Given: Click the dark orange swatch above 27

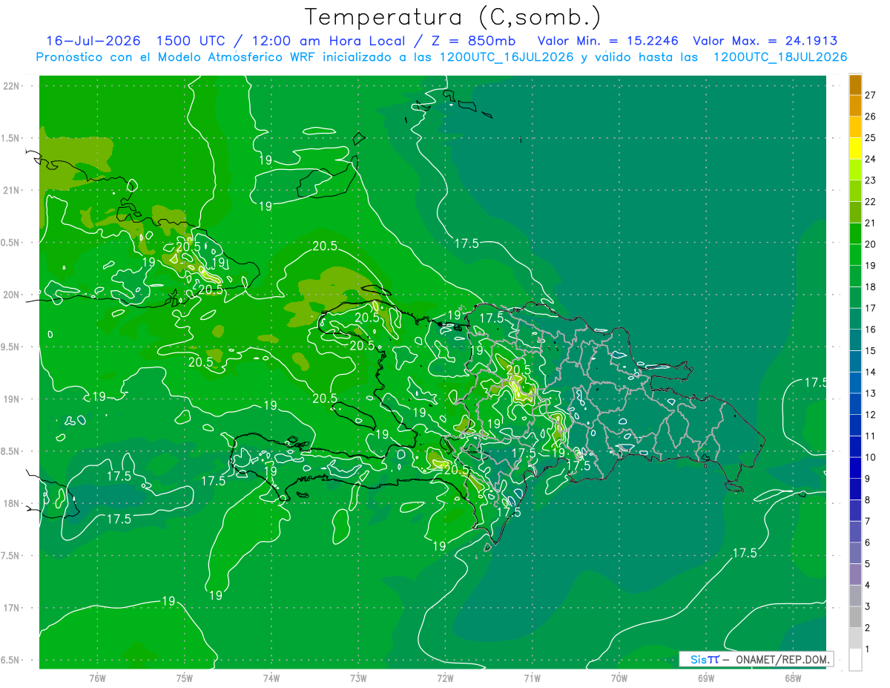Looking at the screenshot, I should pyautogui.click(x=855, y=85).
